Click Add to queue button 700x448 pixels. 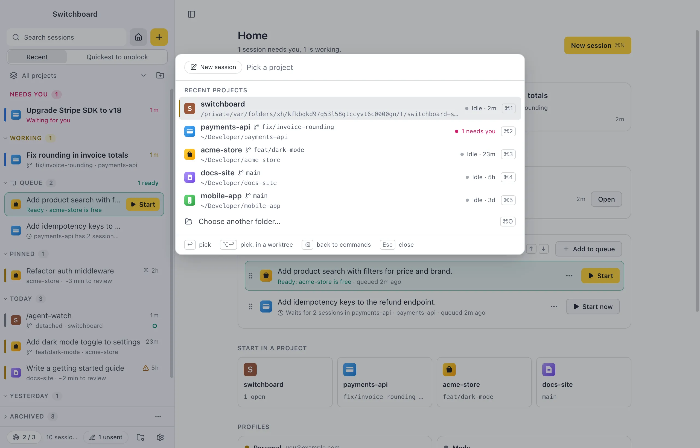click(x=588, y=249)
